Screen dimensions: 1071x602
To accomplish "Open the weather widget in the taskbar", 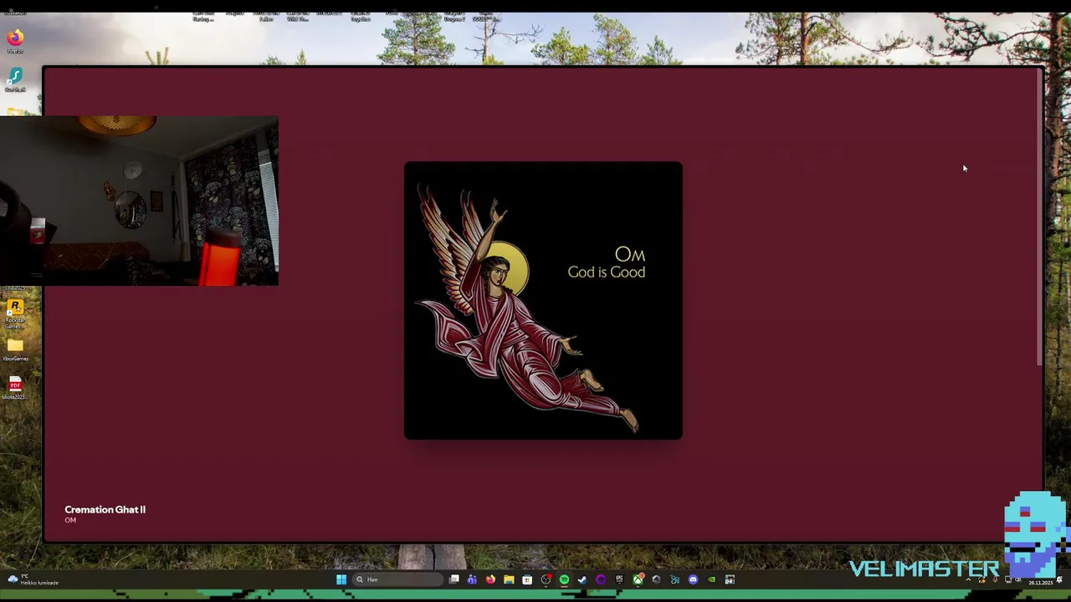I will 33,579.
